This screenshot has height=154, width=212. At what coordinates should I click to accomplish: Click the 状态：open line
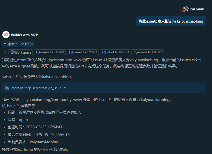tap(18, 120)
